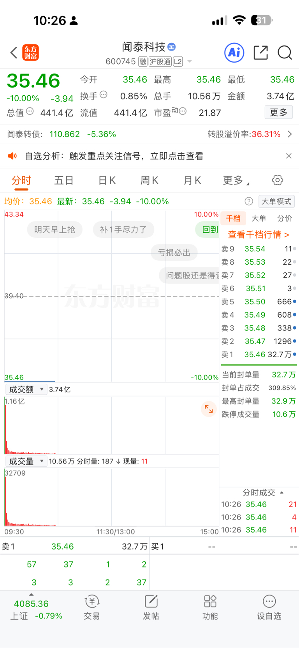The width and height of the screenshot is (299, 648).
Task: Tap the 融 margin tag
Action: coord(143,61)
